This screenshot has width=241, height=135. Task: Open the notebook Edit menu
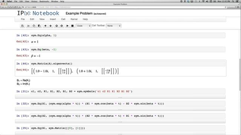32,19
